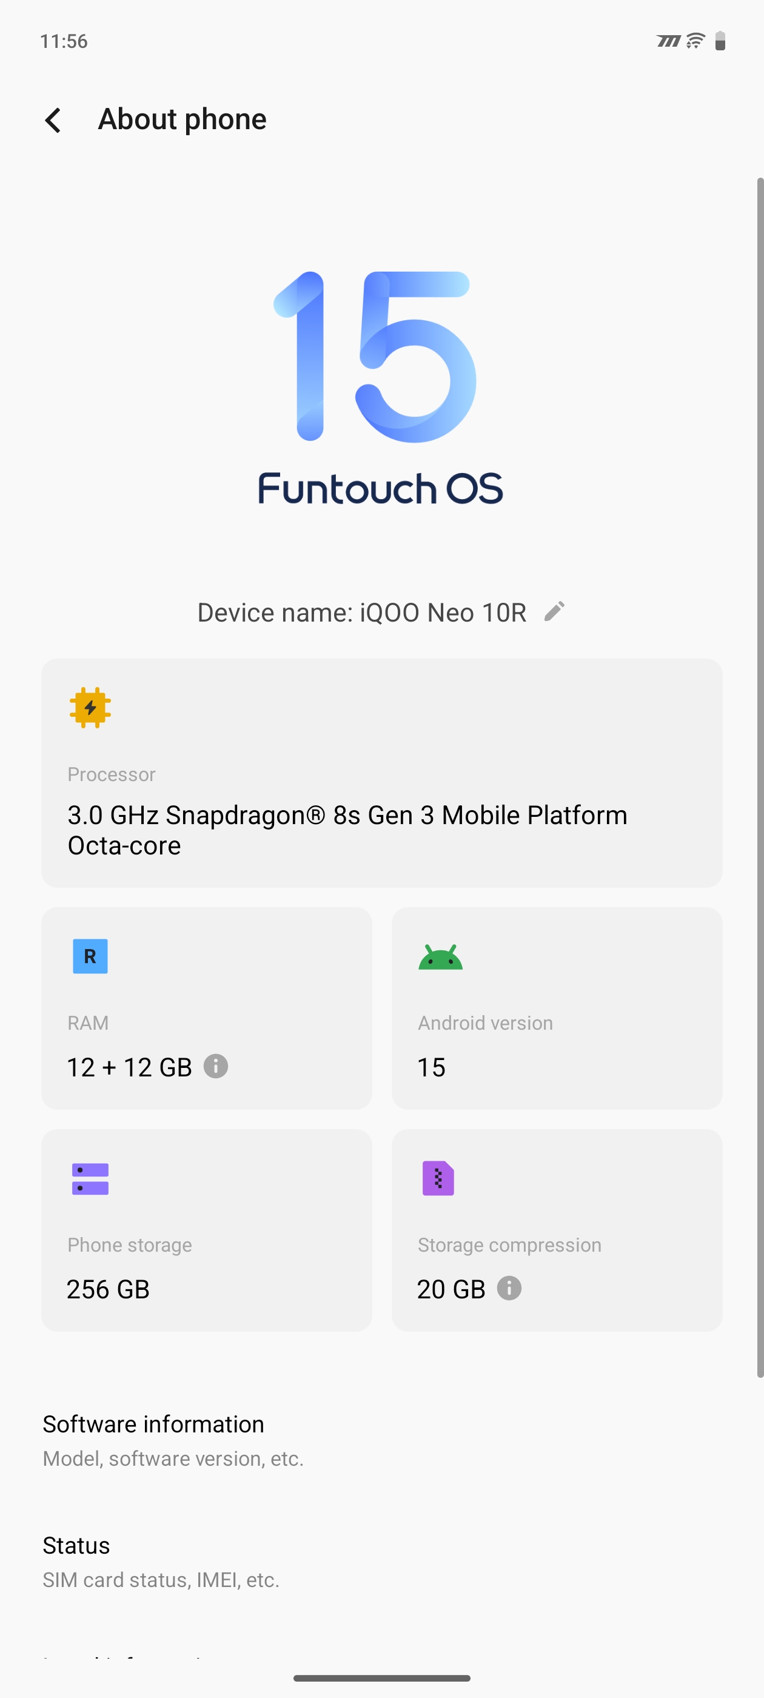Tap the battery icon in status bar
Viewport: 764px width, 1698px height.
pos(720,41)
